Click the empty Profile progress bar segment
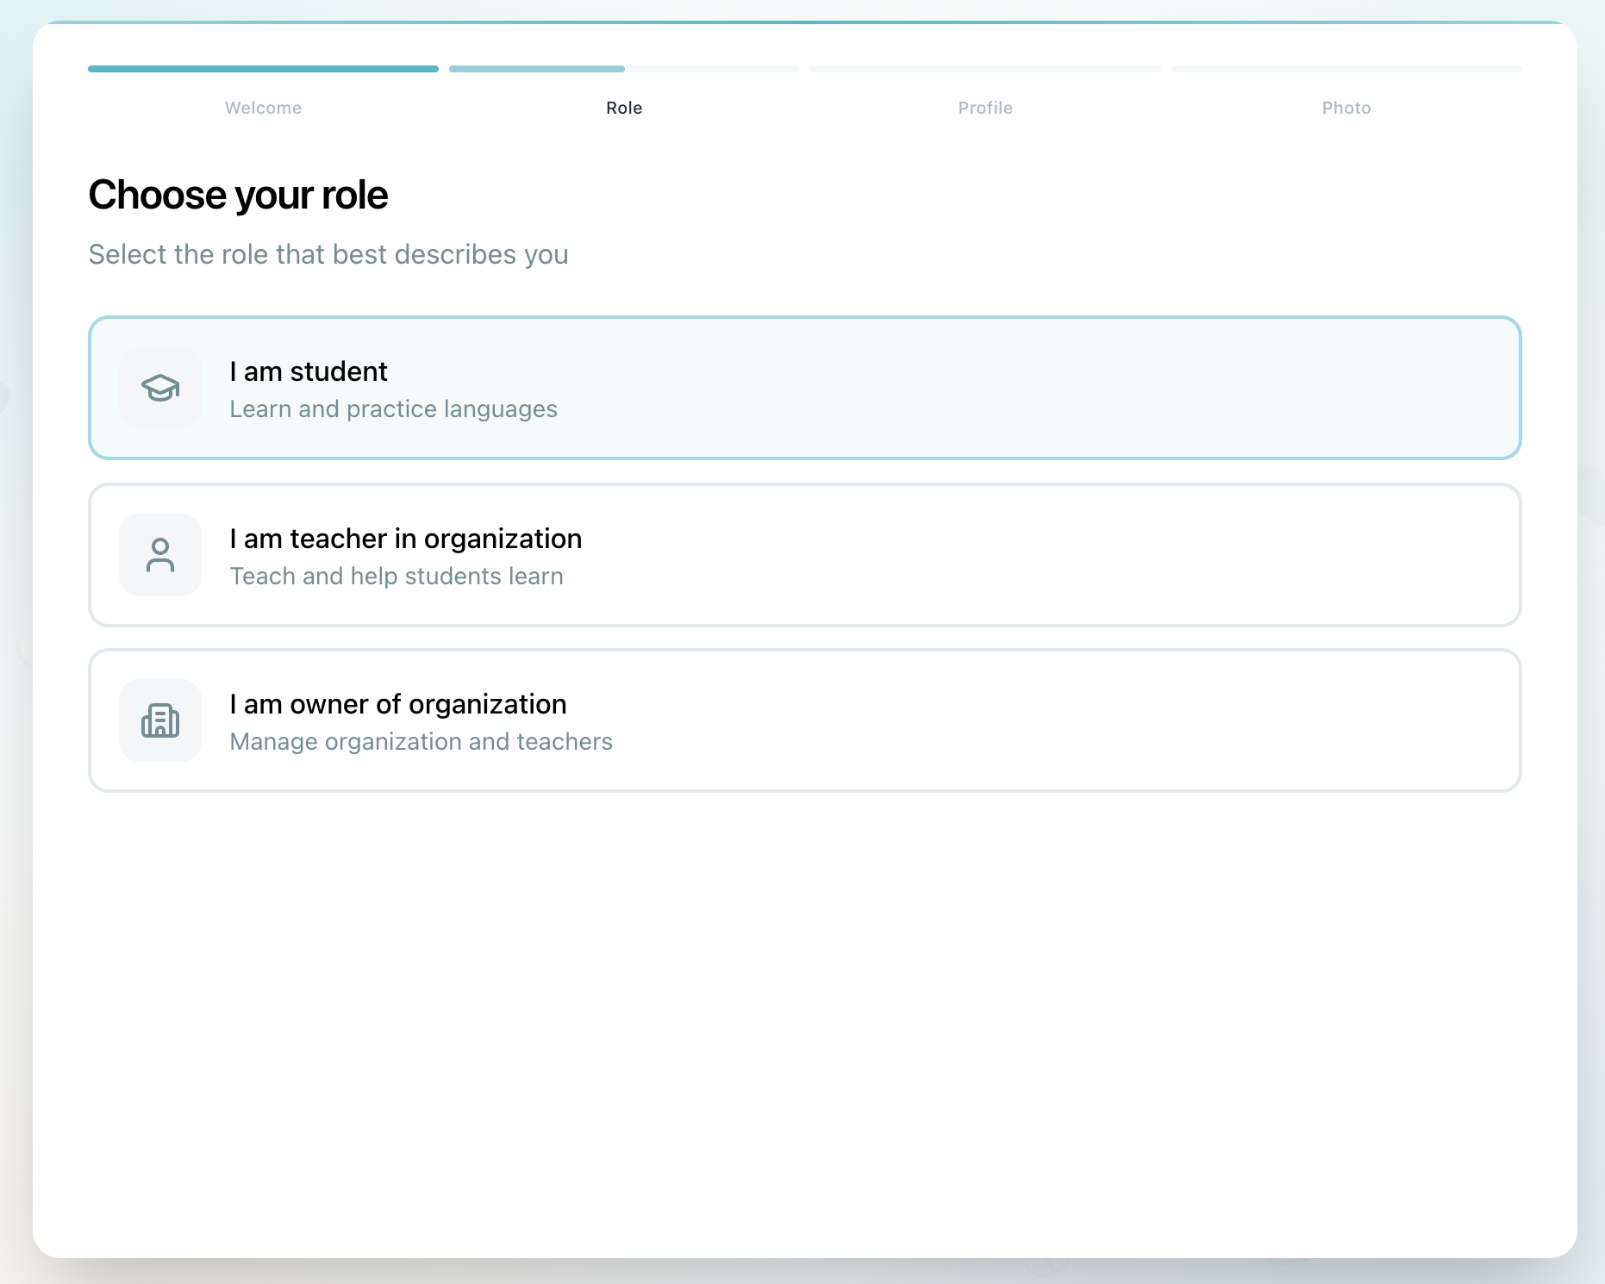Image resolution: width=1605 pixels, height=1284 pixels. pyautogui.click(x=985, y=69)
